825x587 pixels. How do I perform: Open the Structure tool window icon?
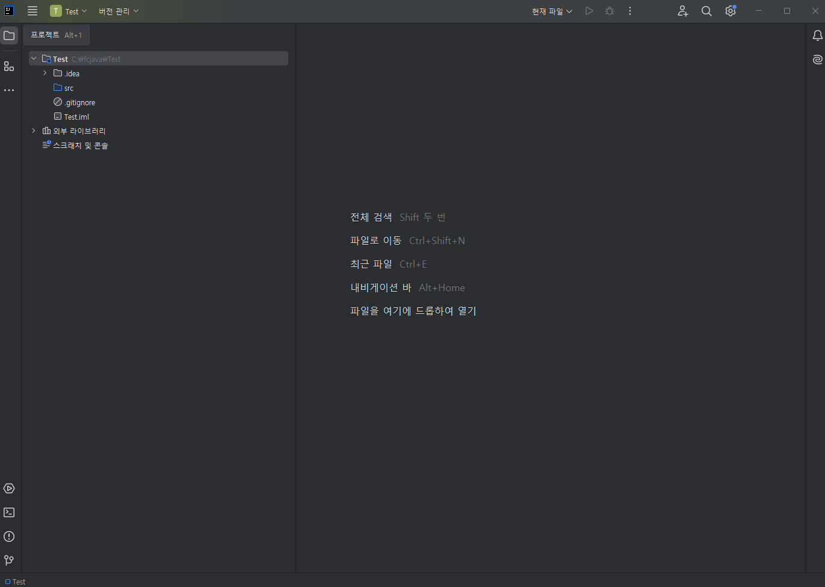pos(9,66)
